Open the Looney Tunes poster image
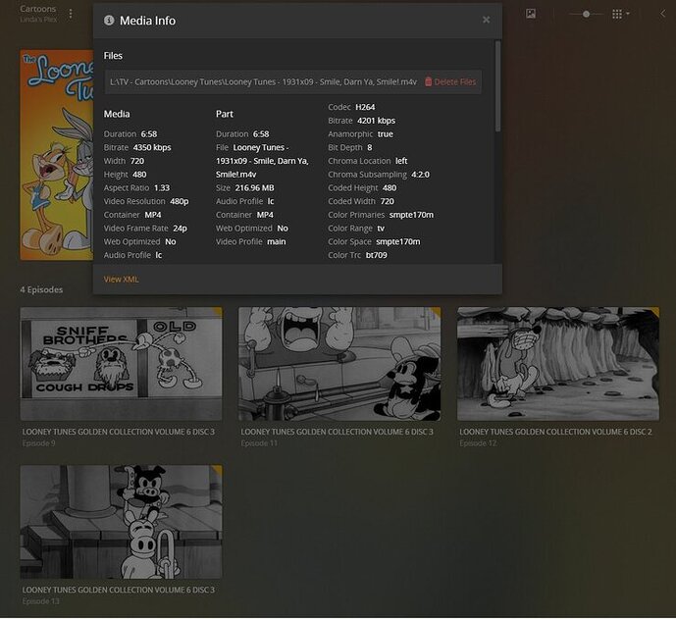676x619 pixels. [57, 155]
